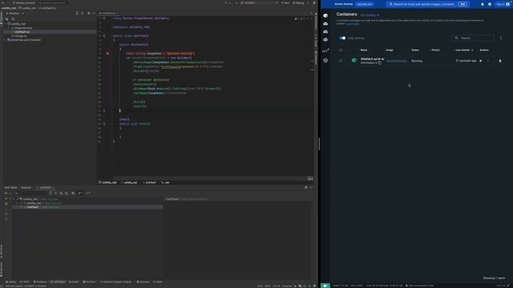Viewport: 513px width, 288px height.
Task: Select UnitTest1 session tab
Action: pos(46,187)
